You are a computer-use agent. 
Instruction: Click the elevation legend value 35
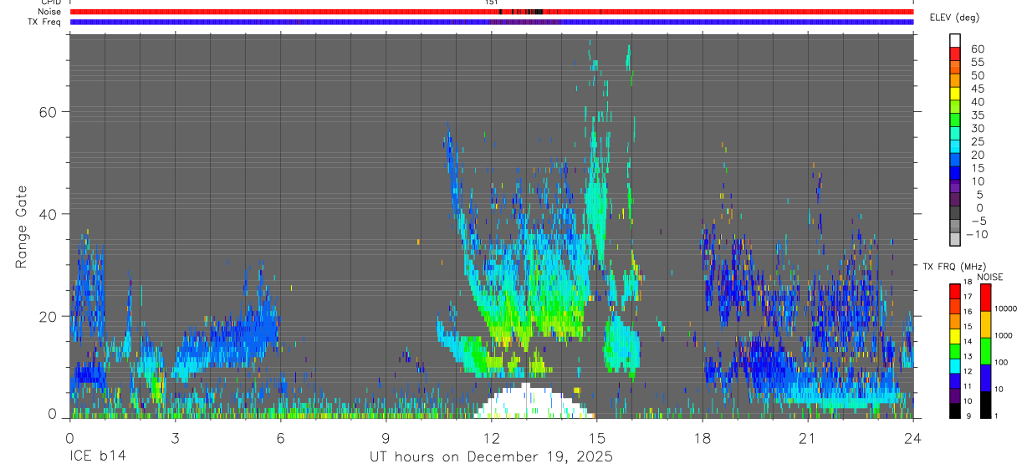[977, 115]
